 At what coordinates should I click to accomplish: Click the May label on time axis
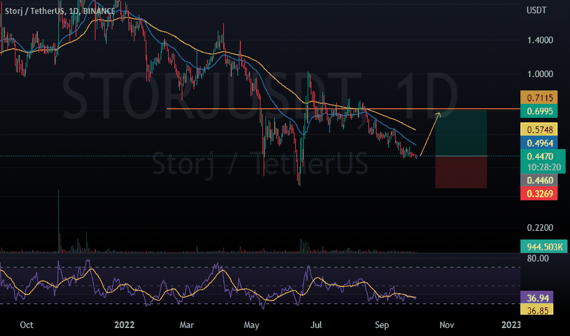click(251, 325)
